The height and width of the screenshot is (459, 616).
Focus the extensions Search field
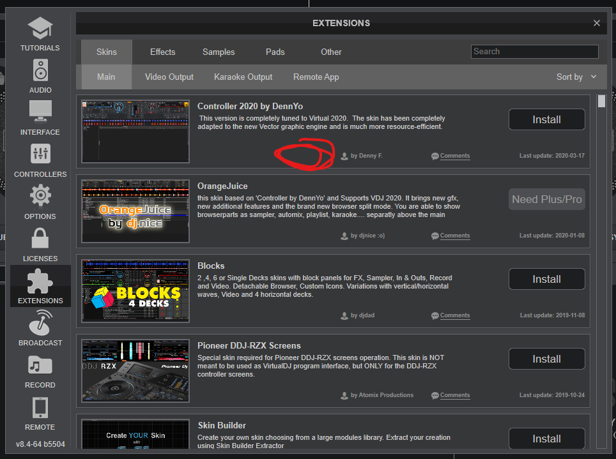point(534,52)
